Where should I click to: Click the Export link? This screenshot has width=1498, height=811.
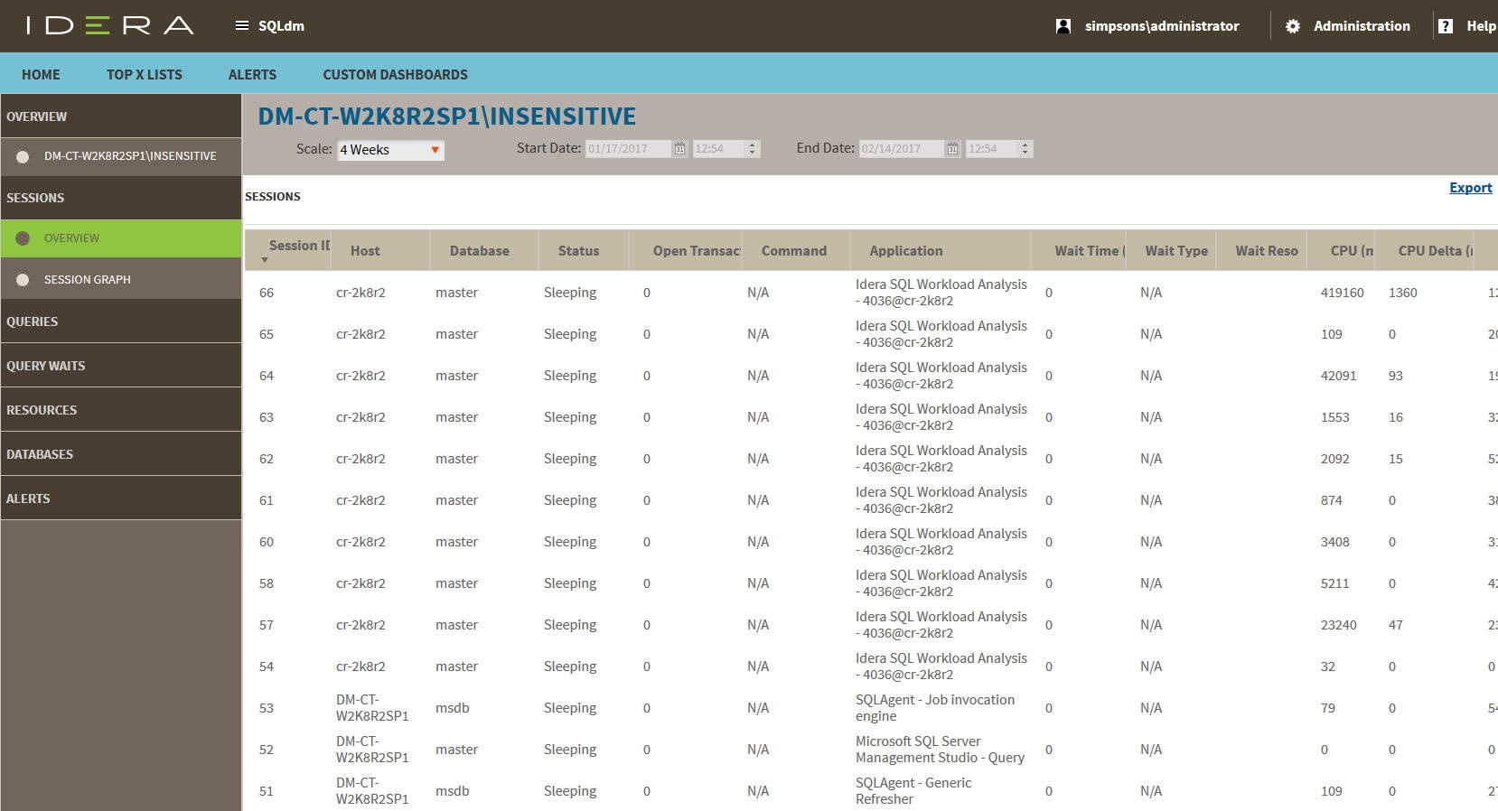pos(1470,188)
